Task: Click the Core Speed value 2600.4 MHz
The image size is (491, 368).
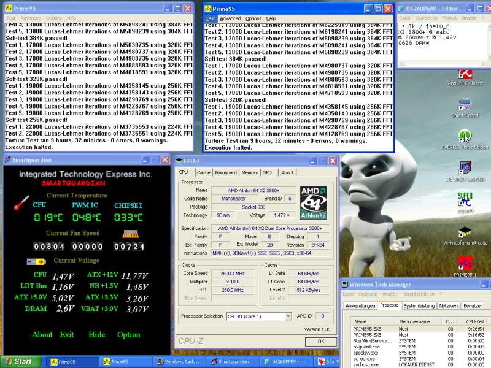Action: [x=232, y=274]
